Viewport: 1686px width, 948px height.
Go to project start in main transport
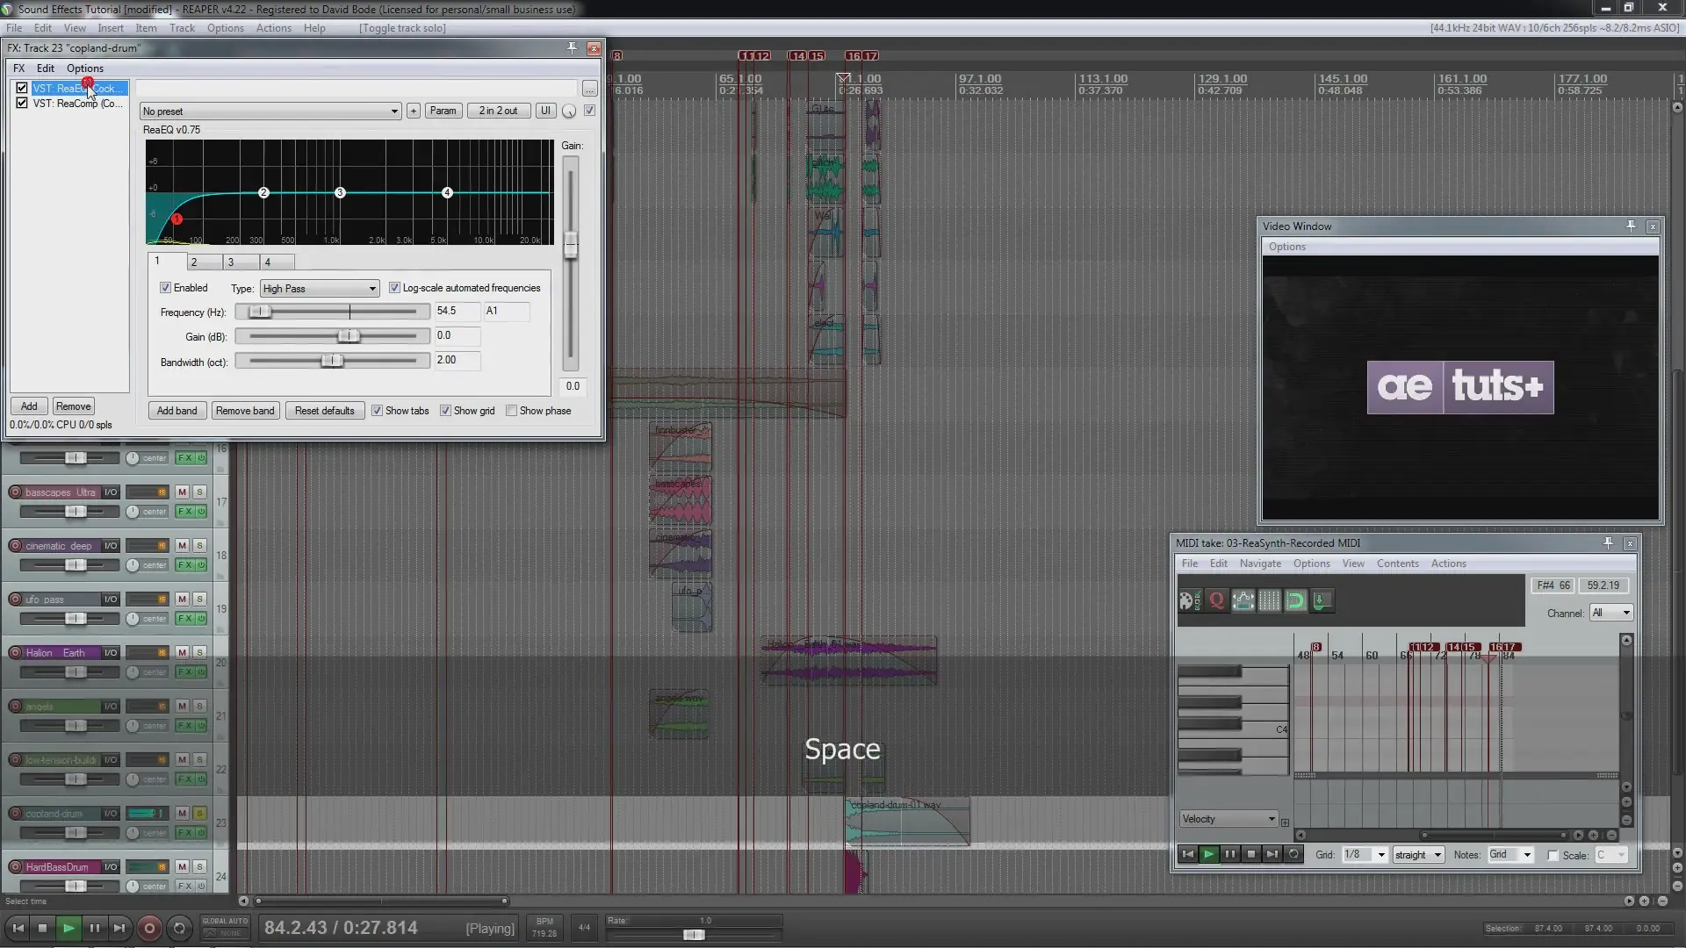18,929
